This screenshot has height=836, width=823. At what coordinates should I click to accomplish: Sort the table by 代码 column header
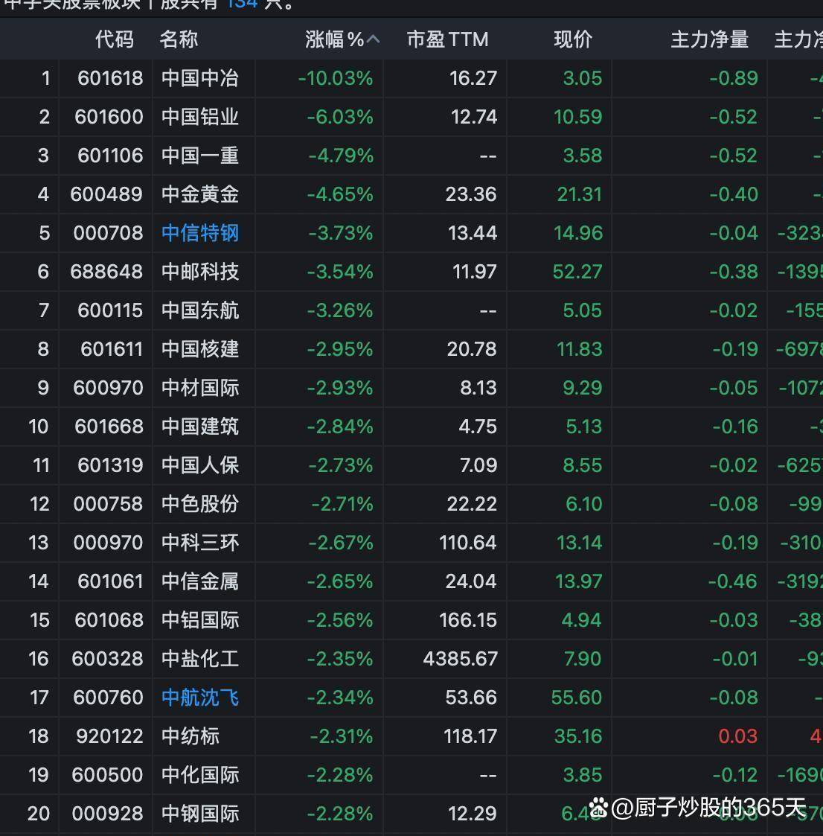(x=115, y=39)
